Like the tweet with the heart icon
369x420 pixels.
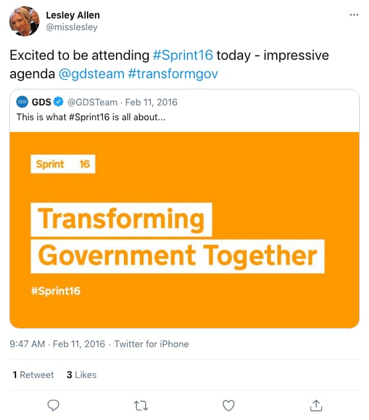228,406
